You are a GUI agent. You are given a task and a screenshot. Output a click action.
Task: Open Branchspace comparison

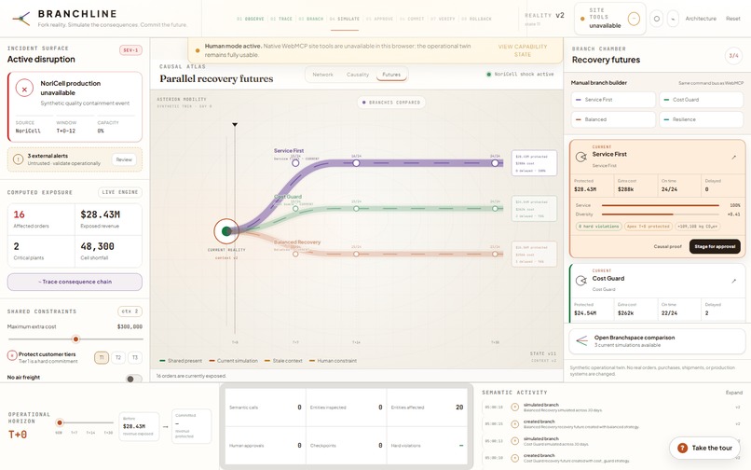[x=657, y=341]
